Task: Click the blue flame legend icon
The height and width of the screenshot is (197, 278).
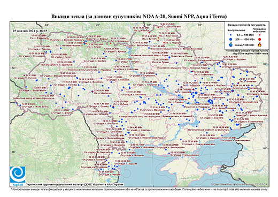Action: [x=231, y=44]
